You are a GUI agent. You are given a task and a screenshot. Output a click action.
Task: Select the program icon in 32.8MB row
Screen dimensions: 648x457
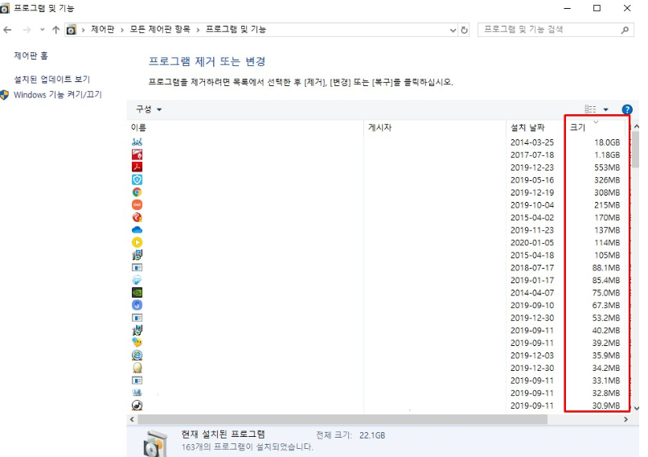pyautogui.click(x=137, y=393)
